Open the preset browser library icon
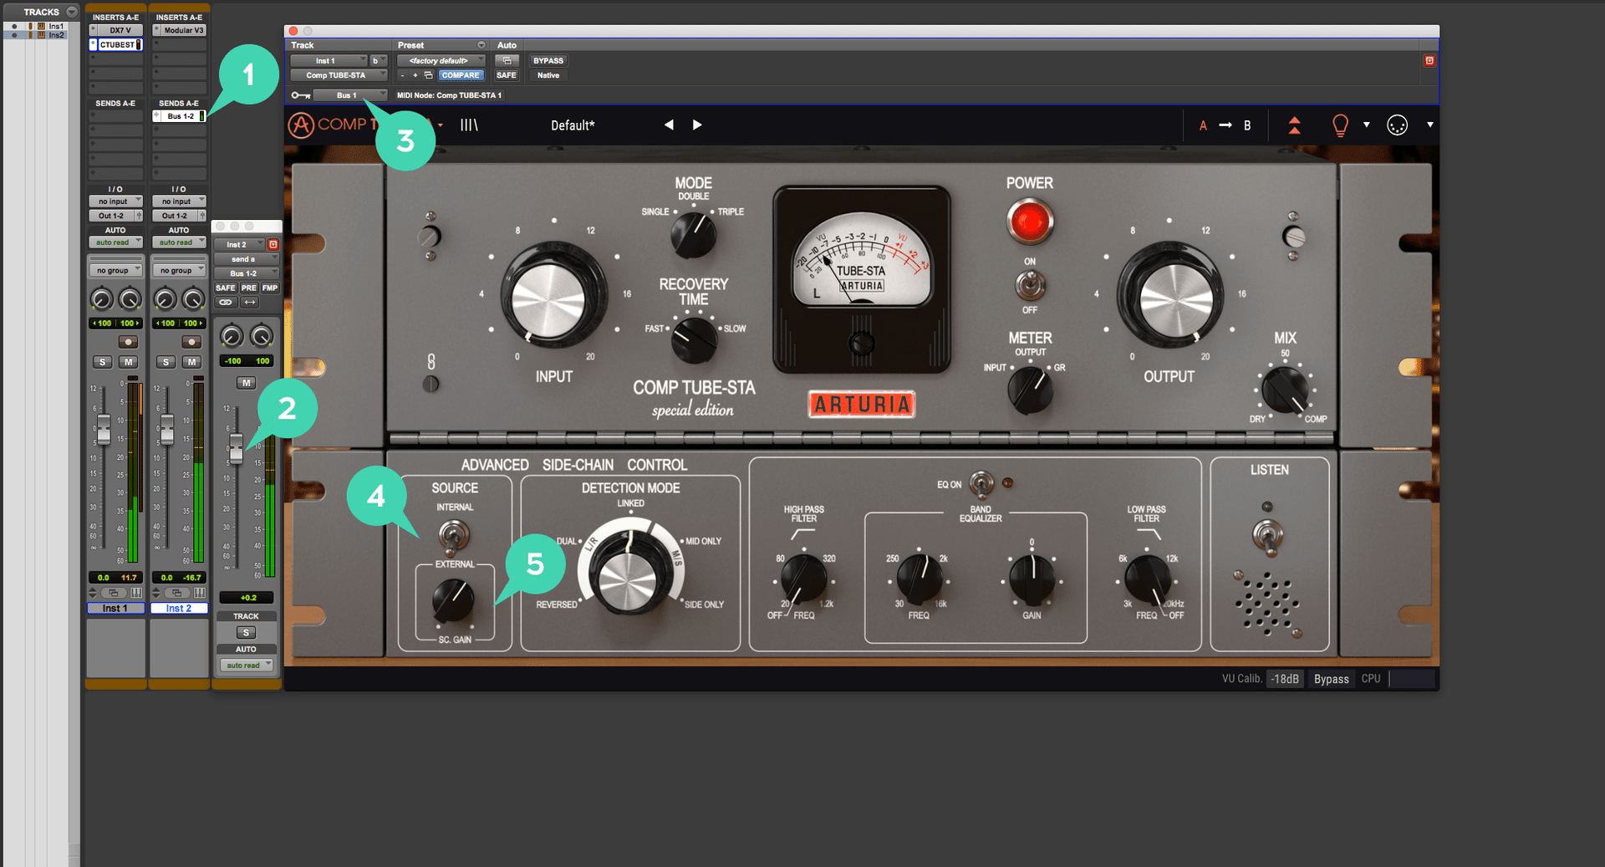Screen dimensions: 1605x867 [x=469, y=125]
